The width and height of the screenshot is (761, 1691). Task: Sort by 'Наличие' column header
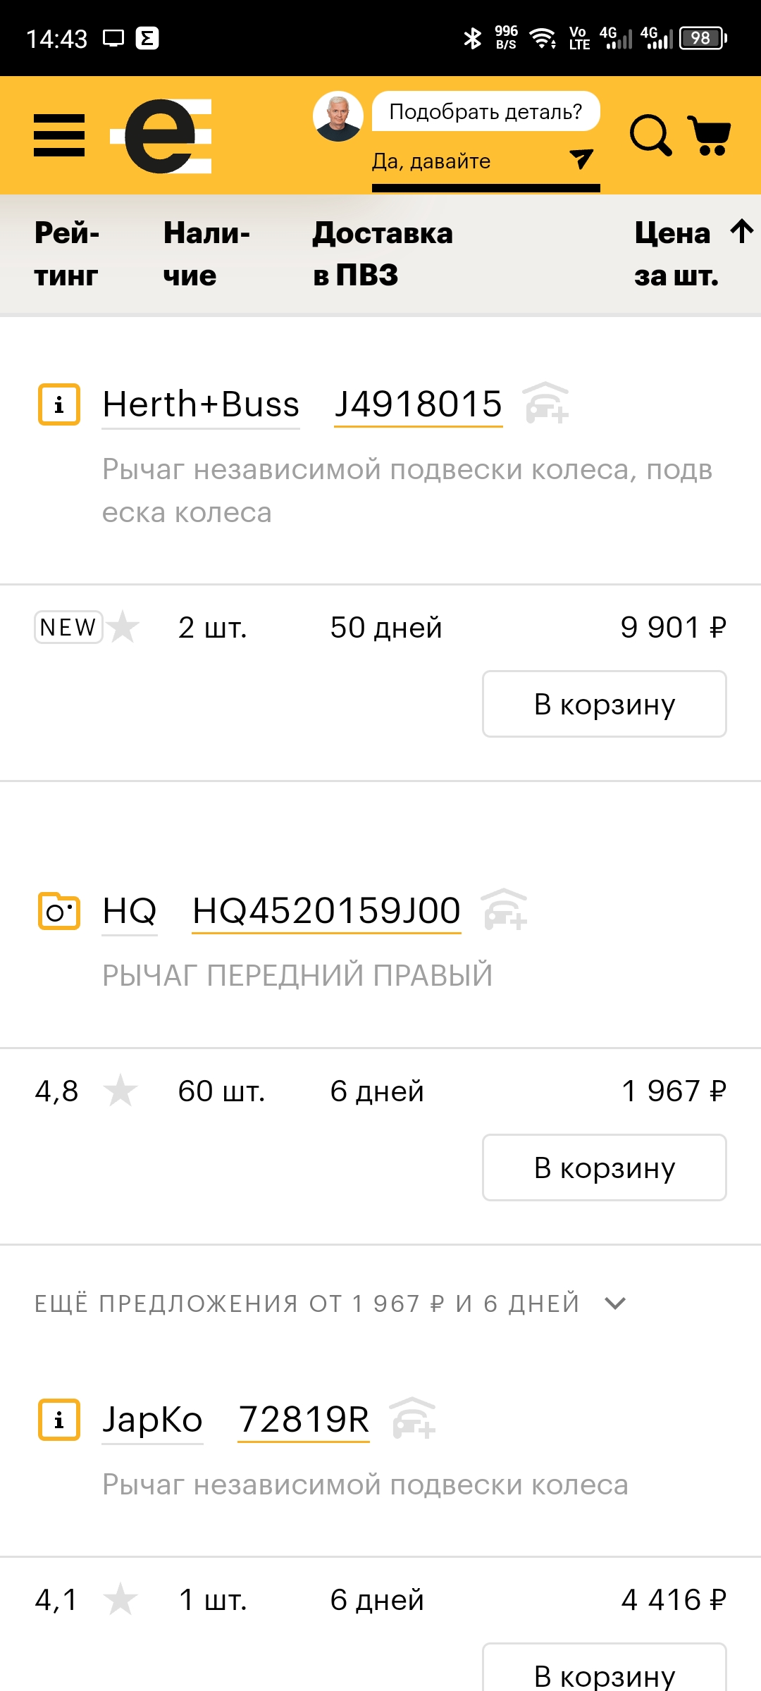coord(206,254)
